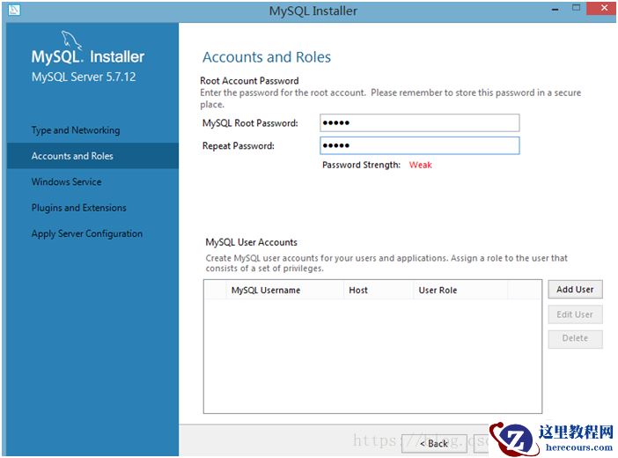Select the Apply Server Configuration step
Image resolution: width=618 pixels, height=458 pixels.
coord(87,233)
